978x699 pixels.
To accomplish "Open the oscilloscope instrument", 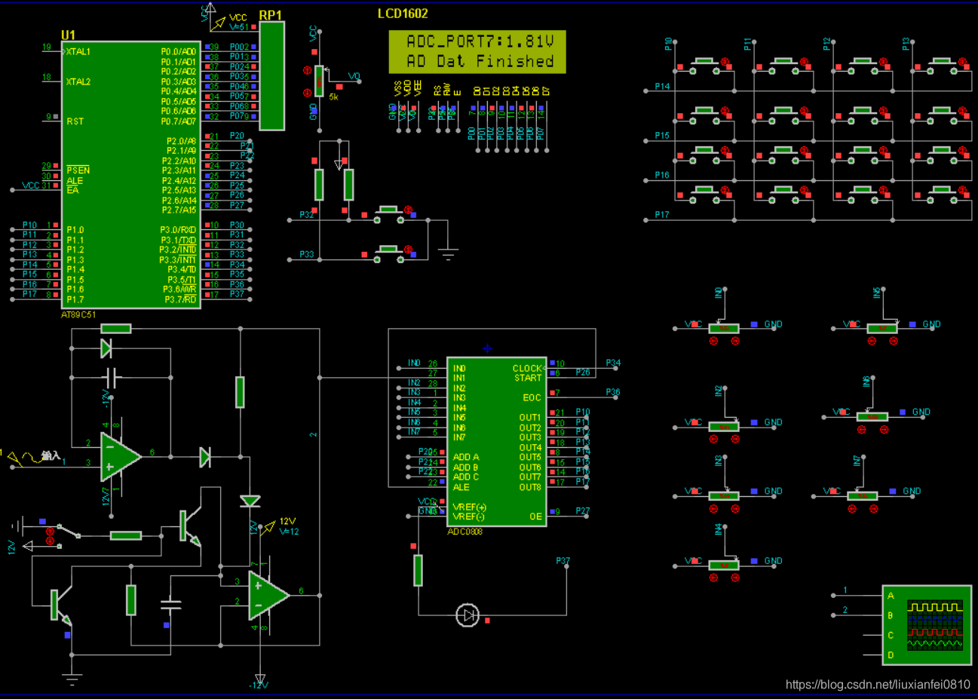I will tap(927, 625).
